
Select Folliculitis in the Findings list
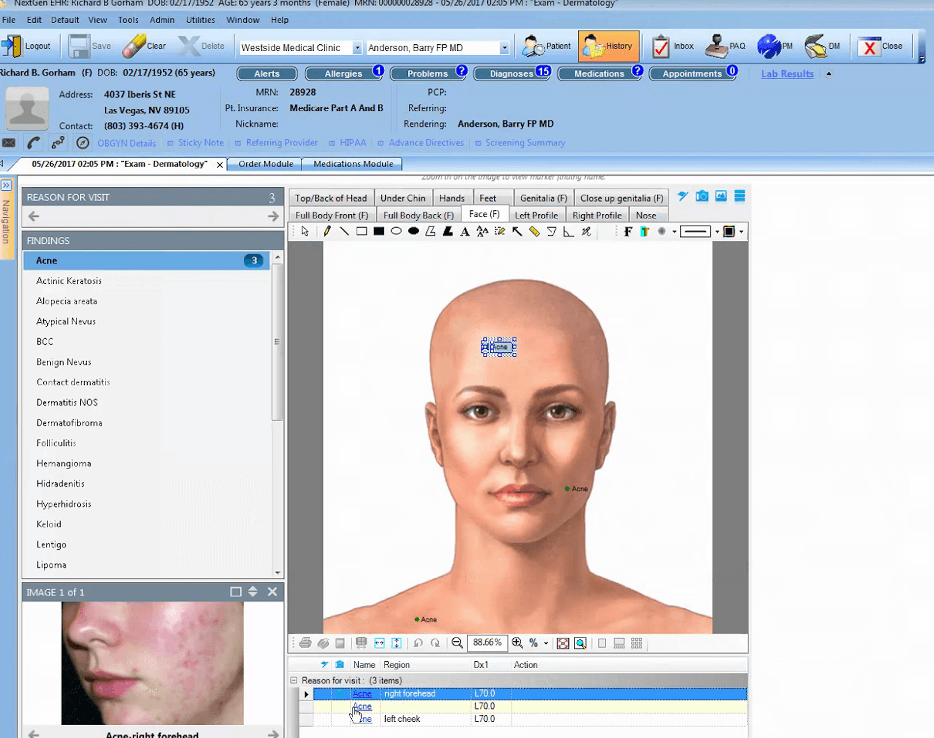(56, 443)
